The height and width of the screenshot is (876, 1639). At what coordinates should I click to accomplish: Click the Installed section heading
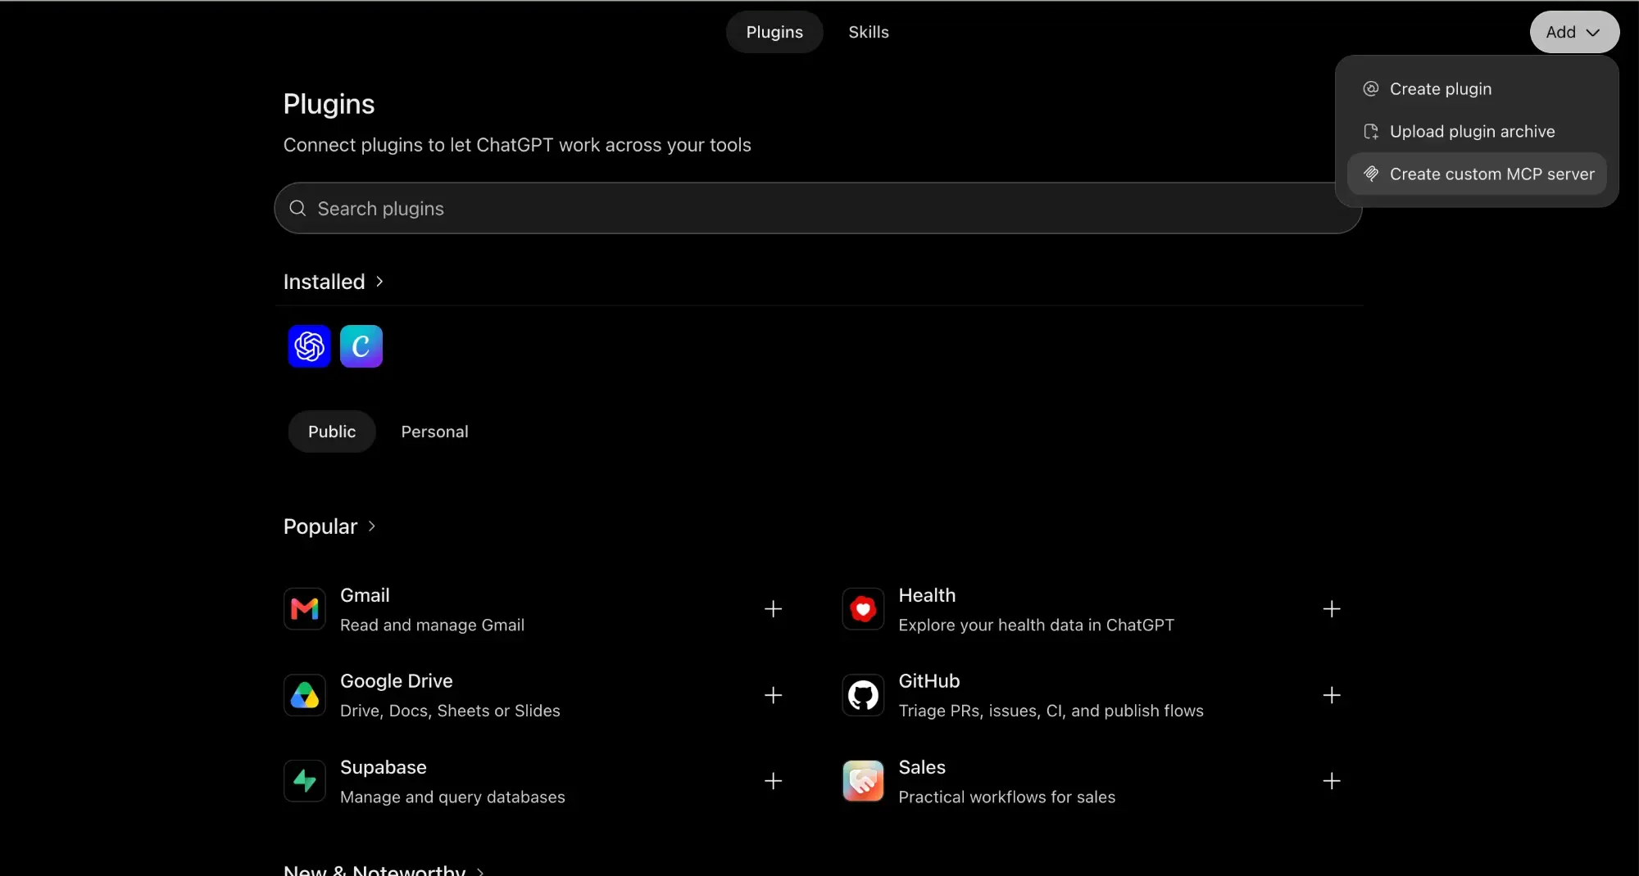(x=324, y=282)
